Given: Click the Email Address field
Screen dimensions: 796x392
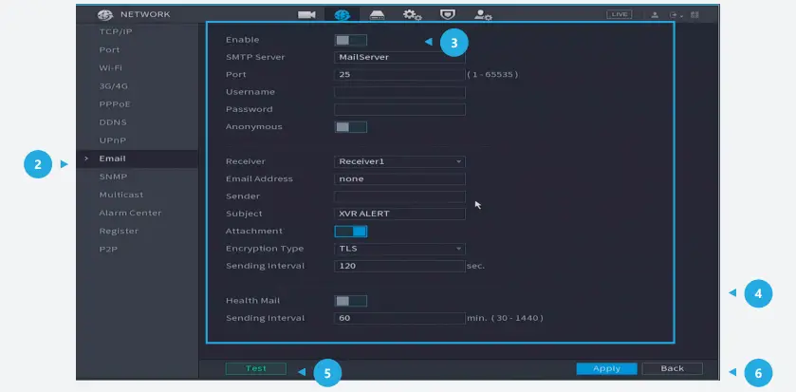Looking at the screenshot, I should point(399,179).
